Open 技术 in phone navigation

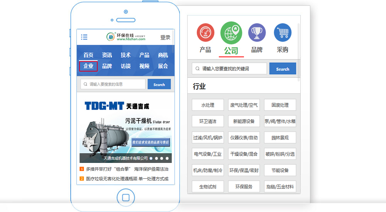click(125, 55)
